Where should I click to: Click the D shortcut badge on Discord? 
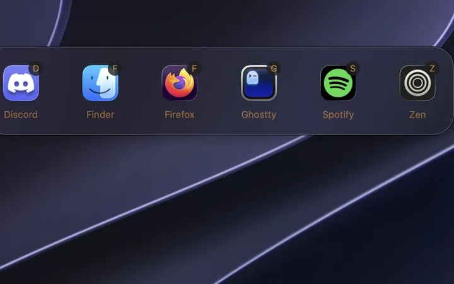[35, 68]
